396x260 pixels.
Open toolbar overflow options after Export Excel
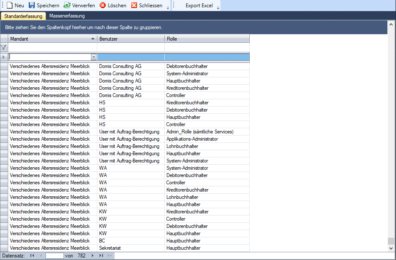tap(218, 8)
